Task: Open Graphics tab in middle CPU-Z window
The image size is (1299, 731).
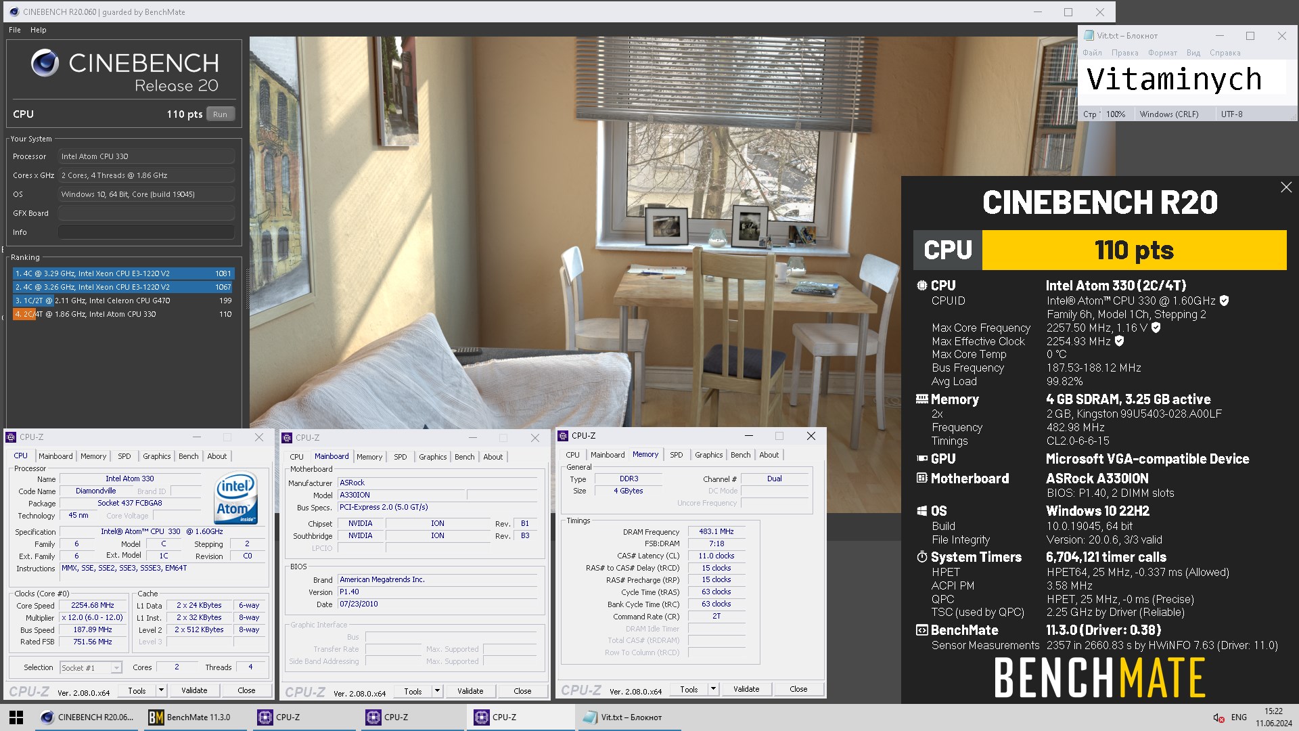Action: [433, 457]
